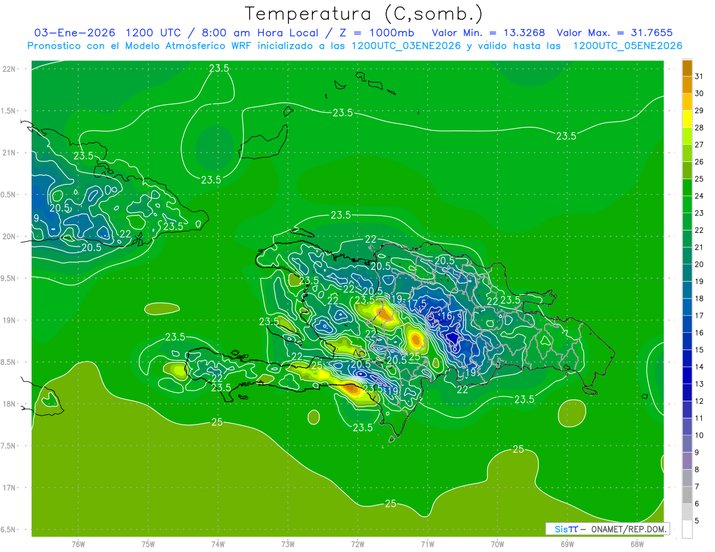Click the legend value 21

(700, 247)
